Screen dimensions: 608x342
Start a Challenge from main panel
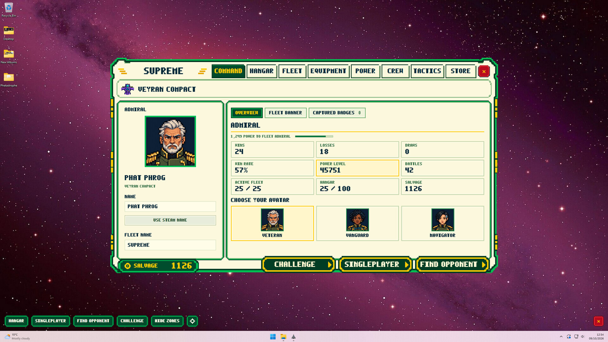(x=299, y=264)
